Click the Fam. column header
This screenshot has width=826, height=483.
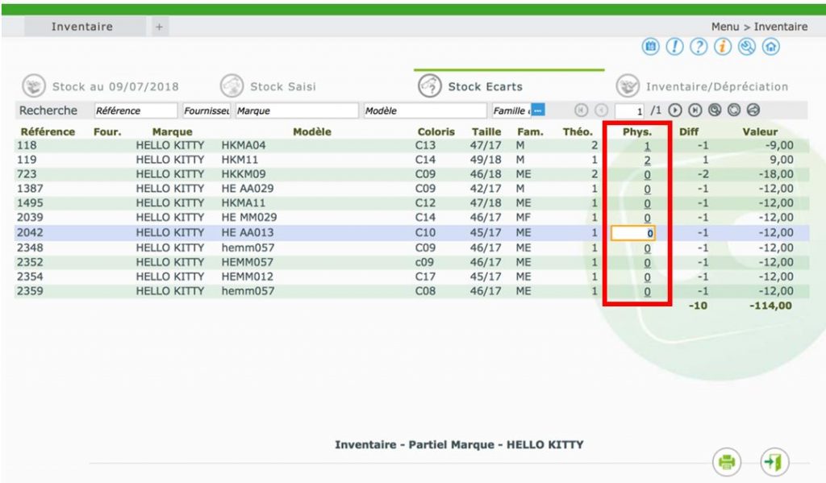pyautogui.click(x=530, y=131)
